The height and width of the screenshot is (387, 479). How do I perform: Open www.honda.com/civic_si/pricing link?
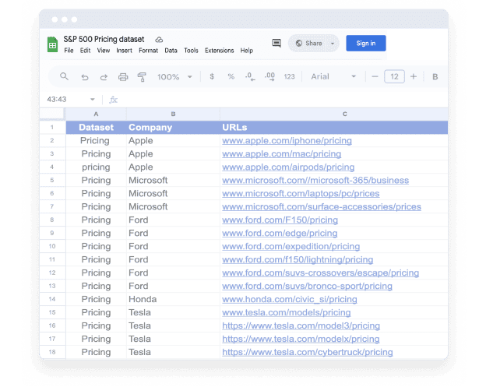(x=289, y=299)
